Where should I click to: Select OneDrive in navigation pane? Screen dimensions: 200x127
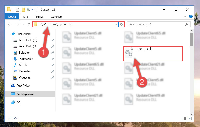point(23,86)
